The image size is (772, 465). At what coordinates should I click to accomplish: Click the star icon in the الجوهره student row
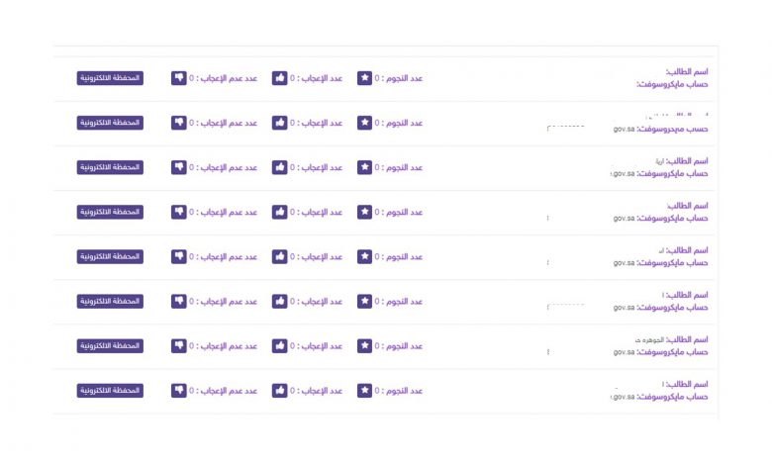(364, 346)
